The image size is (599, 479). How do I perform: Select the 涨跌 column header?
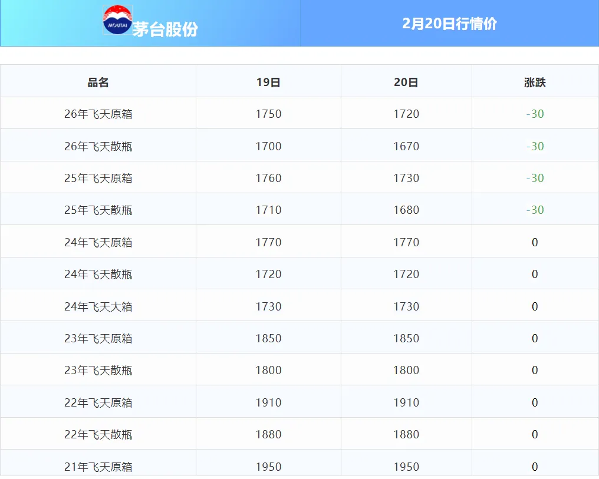pos(535,82)
